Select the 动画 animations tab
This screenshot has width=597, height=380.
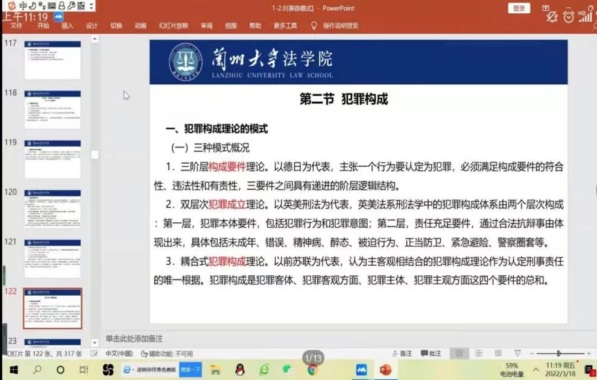141,25
